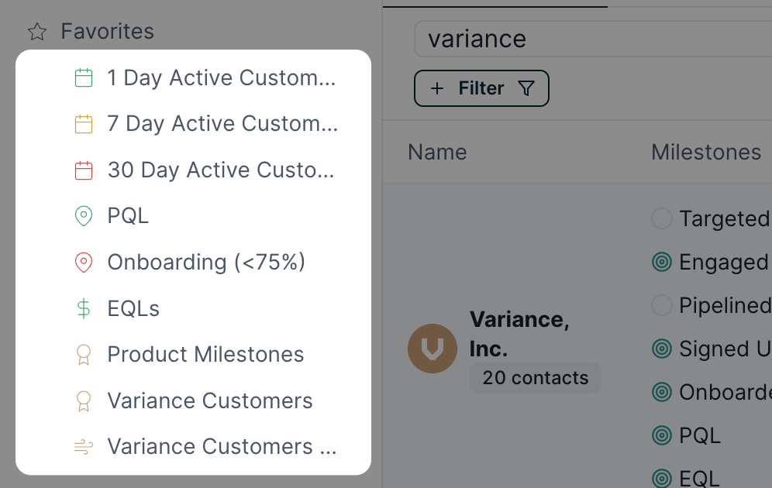Click the Variance, Inc. company avatar
772x488 pixels.
[433, 349]
